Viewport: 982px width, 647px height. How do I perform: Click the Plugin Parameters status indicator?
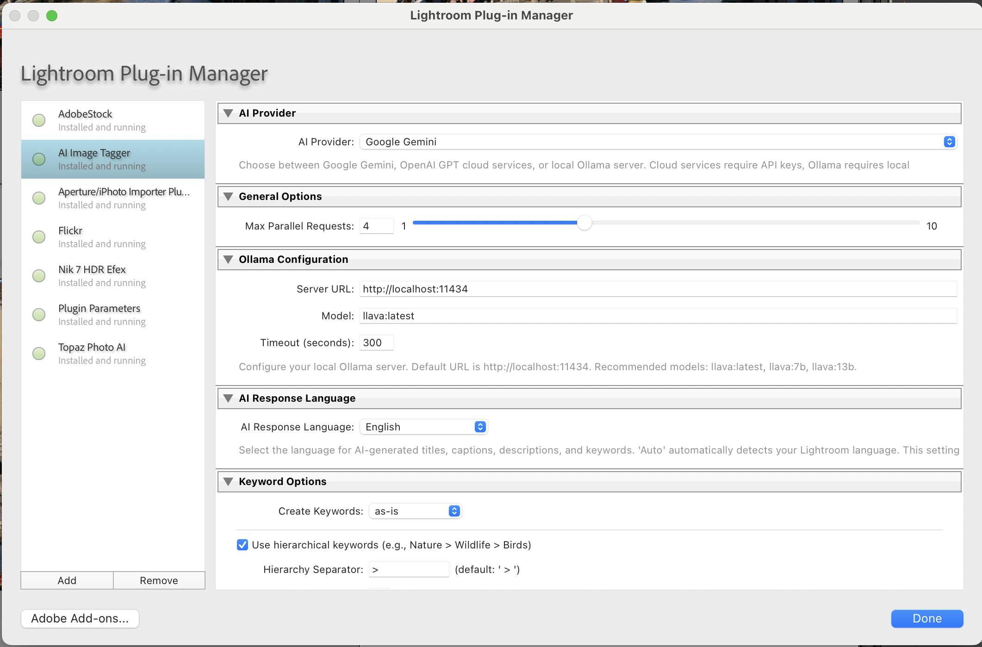(x=39, y=314)
